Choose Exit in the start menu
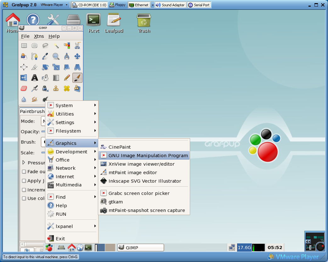The image size is (328, 262). (x=72, y=239)
